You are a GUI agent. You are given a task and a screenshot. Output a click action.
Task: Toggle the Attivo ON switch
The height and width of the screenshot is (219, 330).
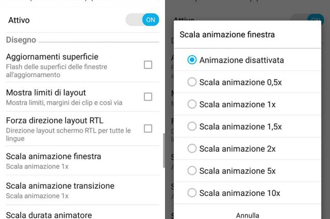(x=142, y=20)
